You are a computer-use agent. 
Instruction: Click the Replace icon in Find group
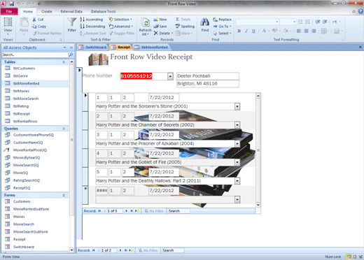click(215, 20)
